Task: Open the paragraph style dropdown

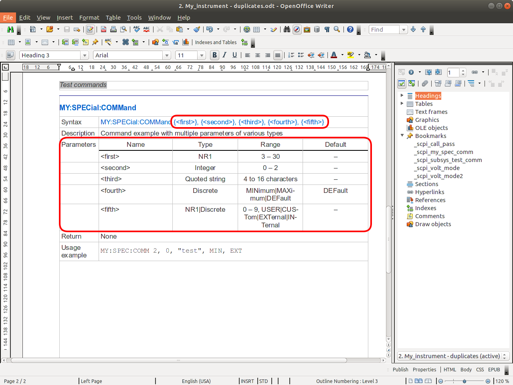Action: point(84,55)
